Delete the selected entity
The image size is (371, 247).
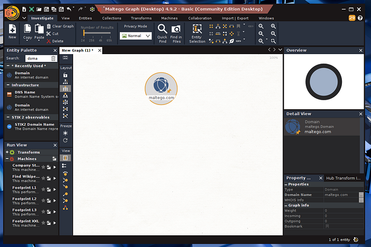(x=55, y=41)
